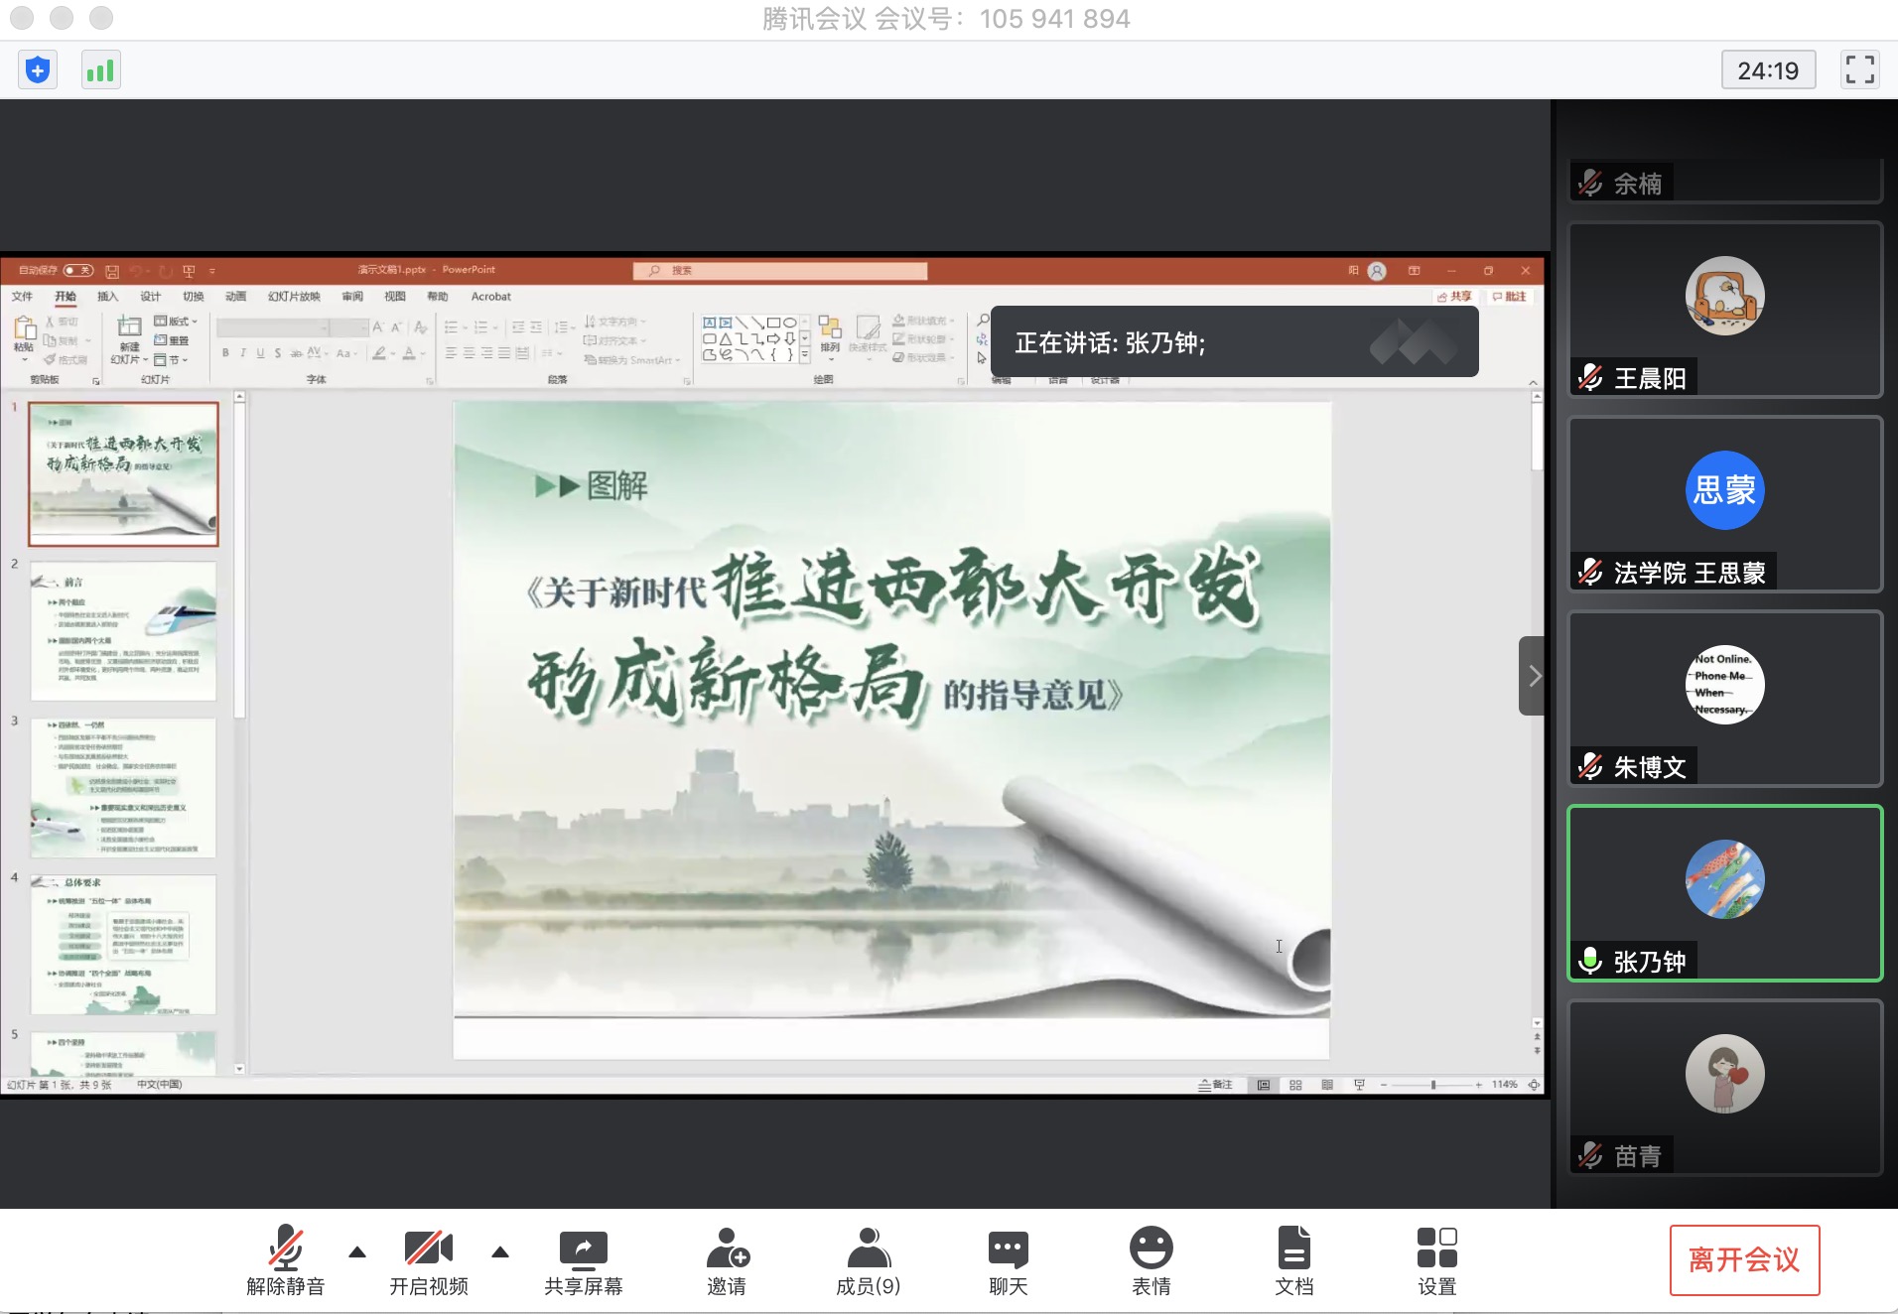Open the Documents (文档) panel

click(1293, 1259)
